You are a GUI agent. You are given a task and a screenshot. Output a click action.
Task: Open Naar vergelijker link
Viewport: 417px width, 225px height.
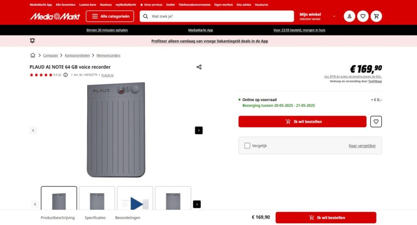click(362, 146)
